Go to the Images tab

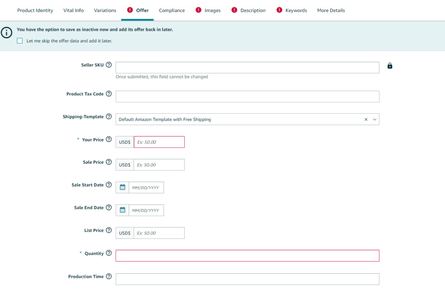click(212, 10)
